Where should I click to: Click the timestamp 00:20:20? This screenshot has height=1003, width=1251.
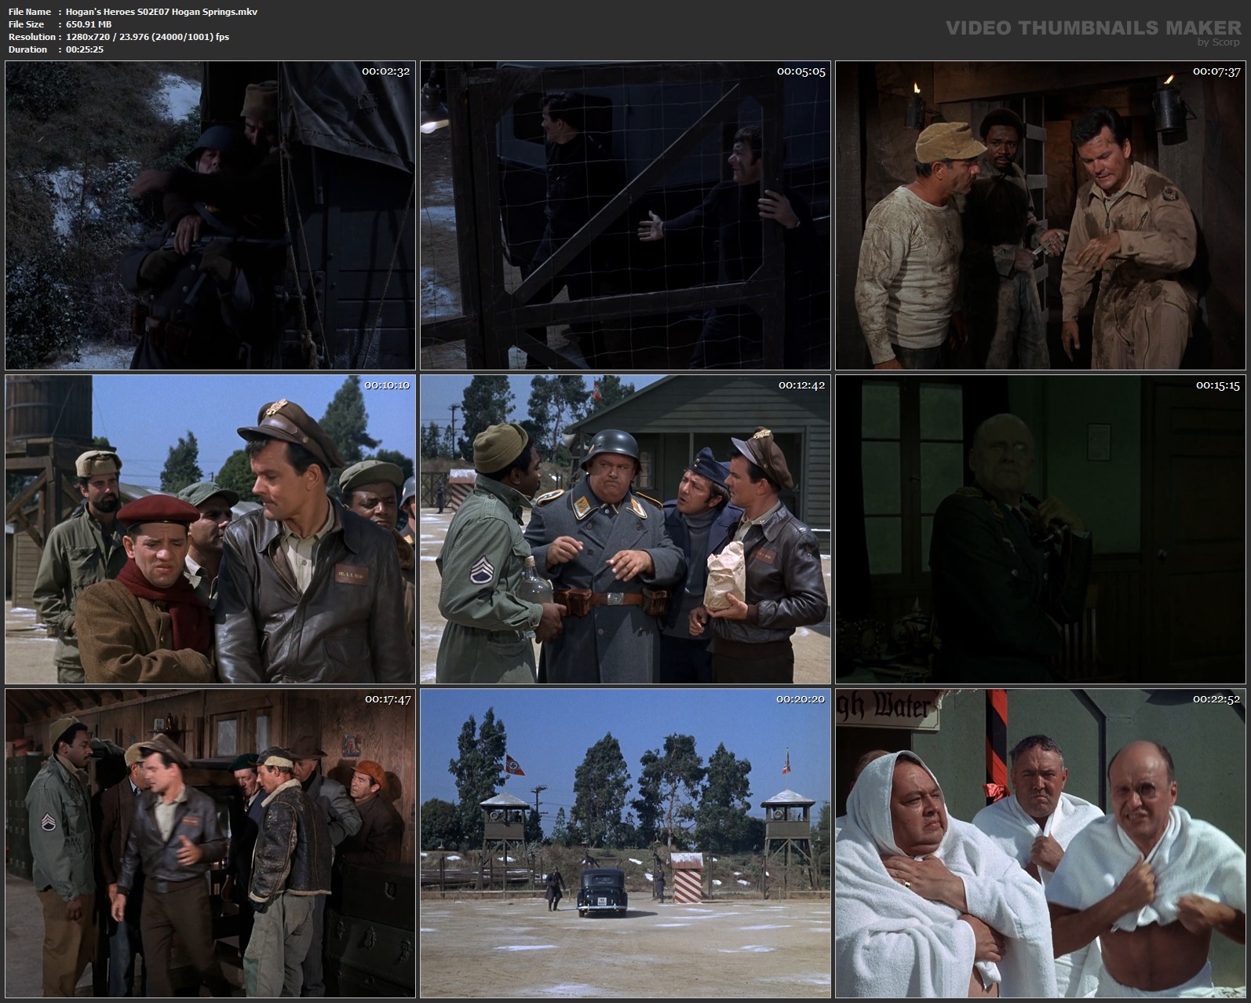[x=801, y=699]
